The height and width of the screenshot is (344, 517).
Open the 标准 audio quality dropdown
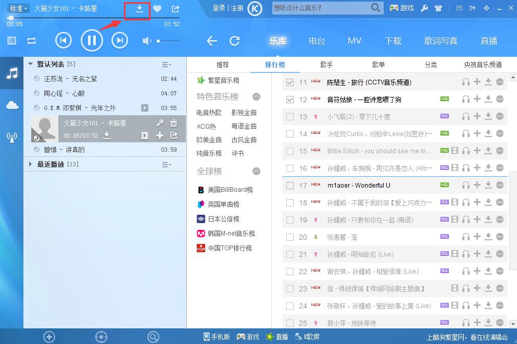point(17,8)
